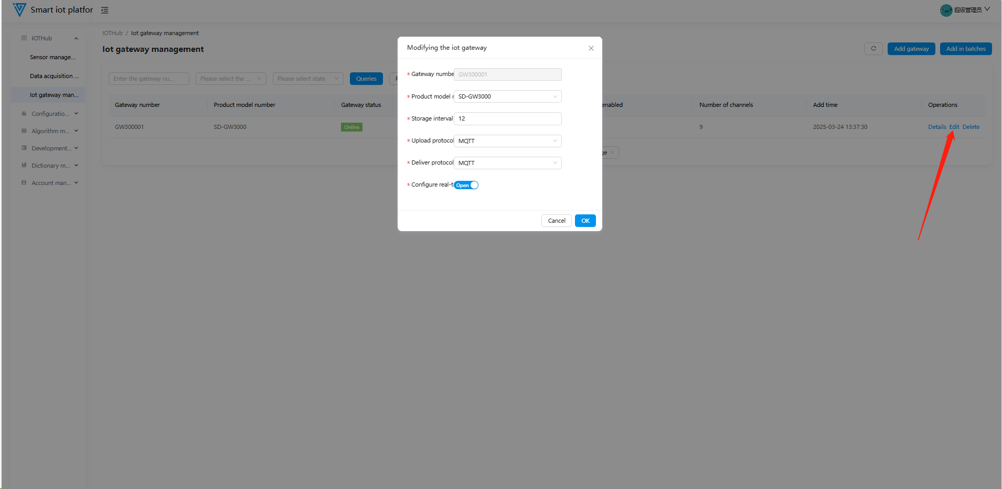Open the Upload protocol MQTT dropdown

click(x=507, y=141)
